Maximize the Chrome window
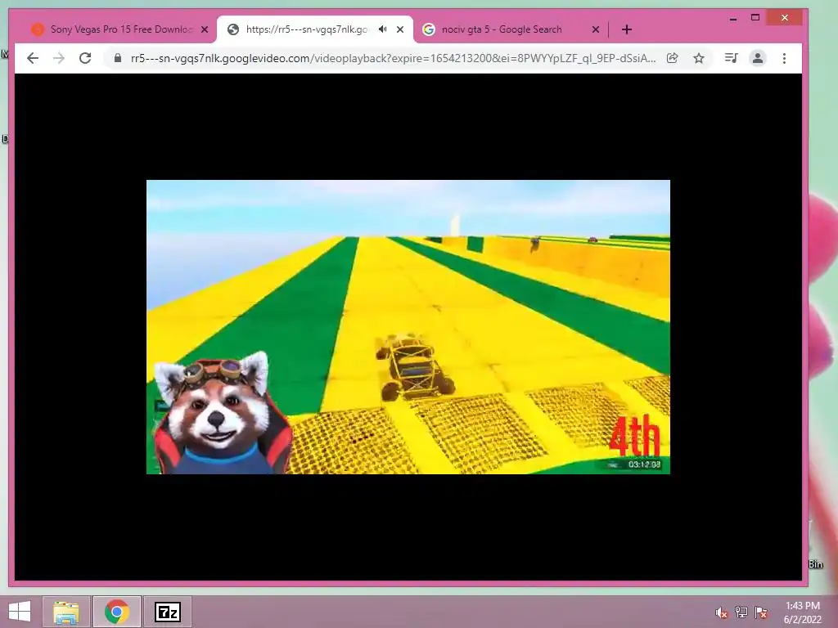The width and height of the screenshot is (838, 628). (755, 18)
